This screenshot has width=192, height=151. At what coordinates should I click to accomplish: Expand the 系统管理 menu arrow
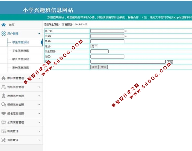click(x=39, y=140)
